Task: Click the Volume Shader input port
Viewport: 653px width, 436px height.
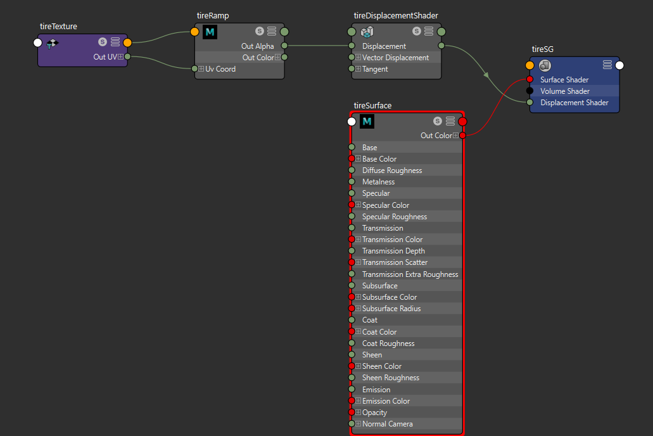Action: coord(529,91)
